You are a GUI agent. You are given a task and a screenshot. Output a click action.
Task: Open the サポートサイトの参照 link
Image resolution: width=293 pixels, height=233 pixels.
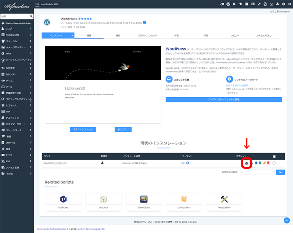tap(237, 85)
